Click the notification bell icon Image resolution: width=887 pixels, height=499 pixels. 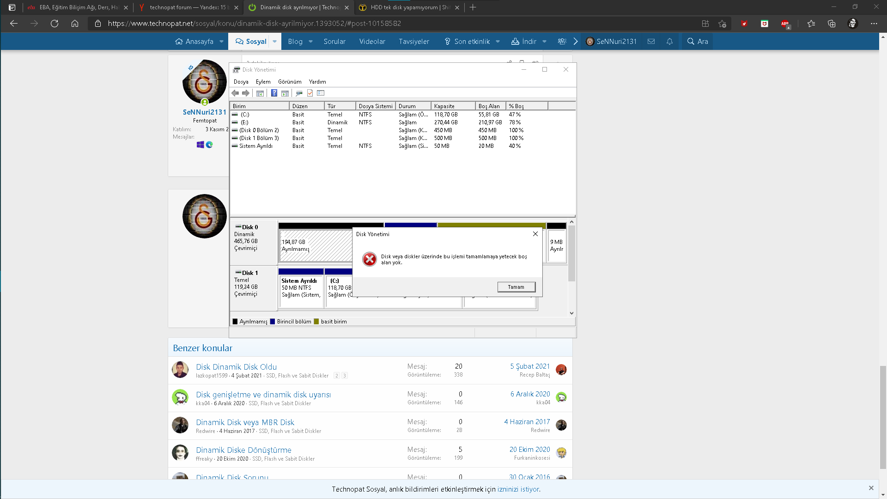pos(669,42)
